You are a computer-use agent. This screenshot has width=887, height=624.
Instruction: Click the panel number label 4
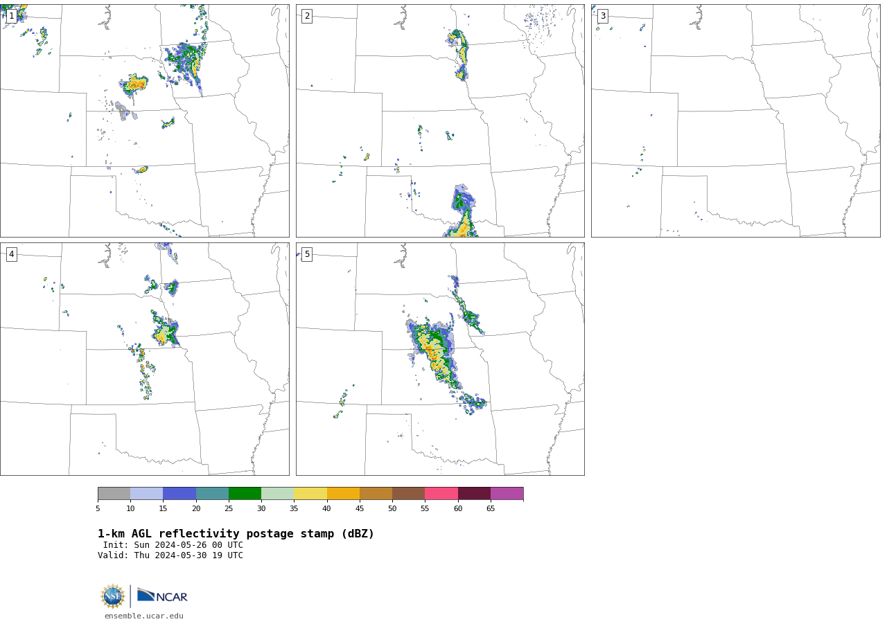[x=11, y=254]
